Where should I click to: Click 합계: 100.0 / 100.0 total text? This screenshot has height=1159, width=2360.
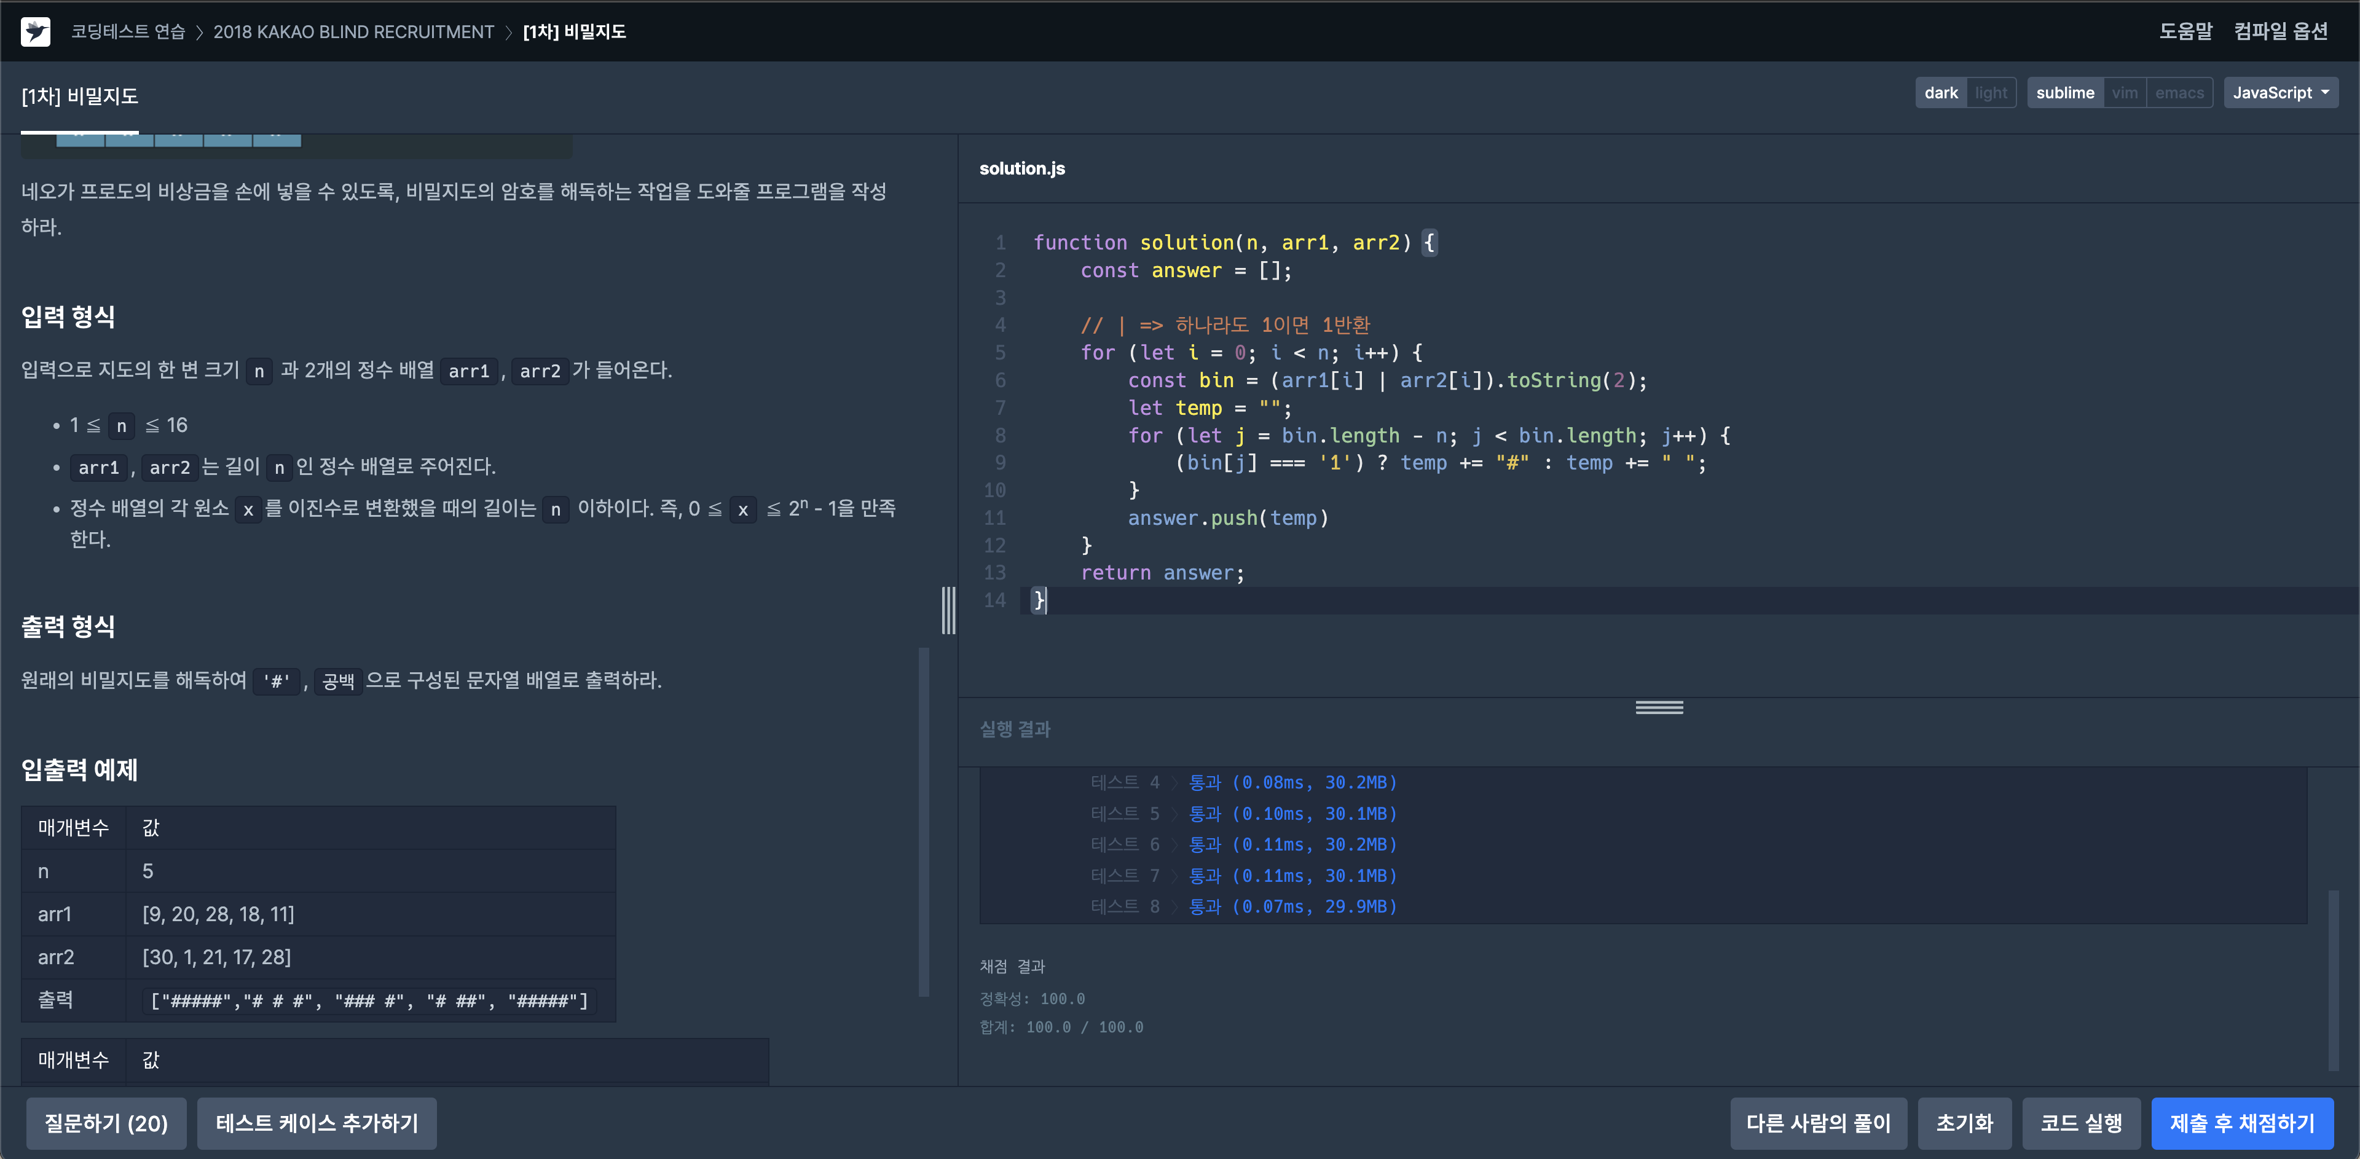1061,1027
